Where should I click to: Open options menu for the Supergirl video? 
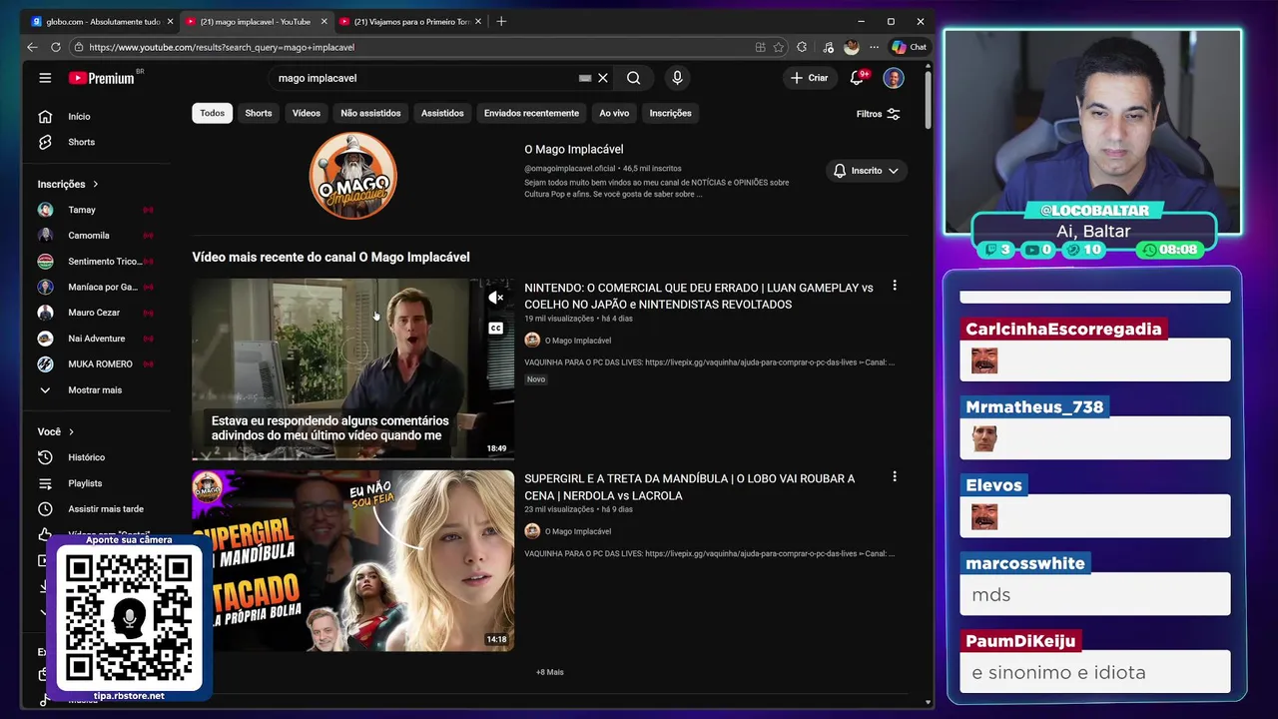click(x=894, y=477)
